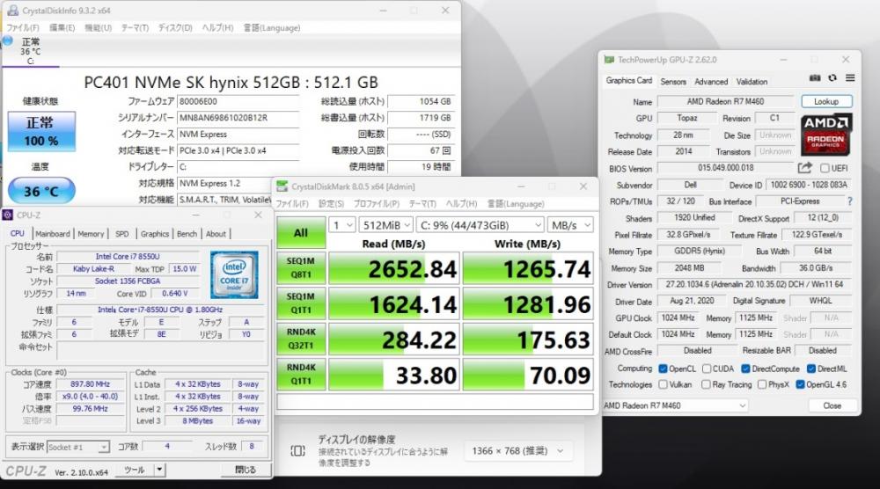Click the Close button in GPU-Z
Image resolution: width=880 pixels, height=489 pixels.
832,405
